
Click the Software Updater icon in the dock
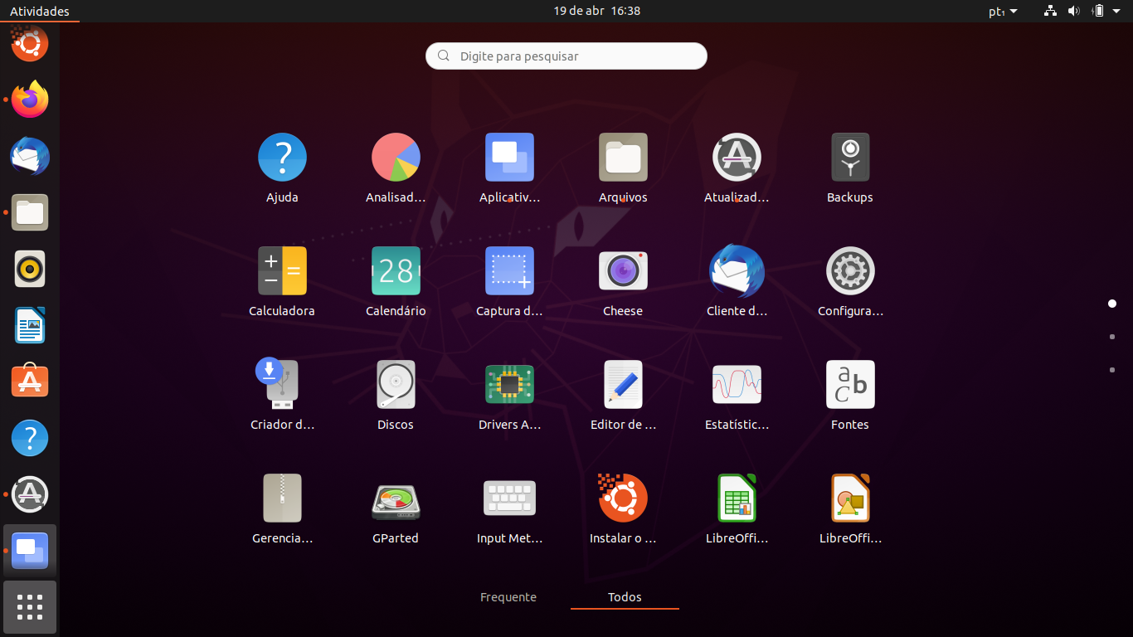pyautogui.click(x=30, y=494)
